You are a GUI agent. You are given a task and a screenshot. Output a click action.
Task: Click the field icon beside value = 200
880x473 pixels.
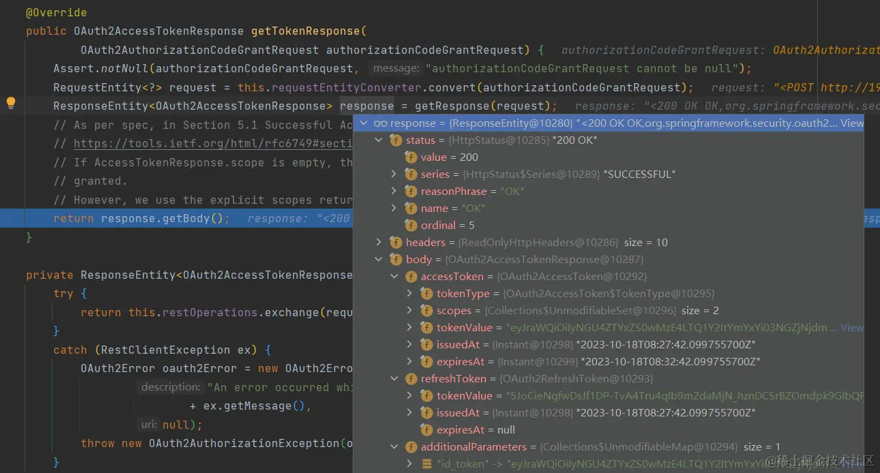pos(411,157)
